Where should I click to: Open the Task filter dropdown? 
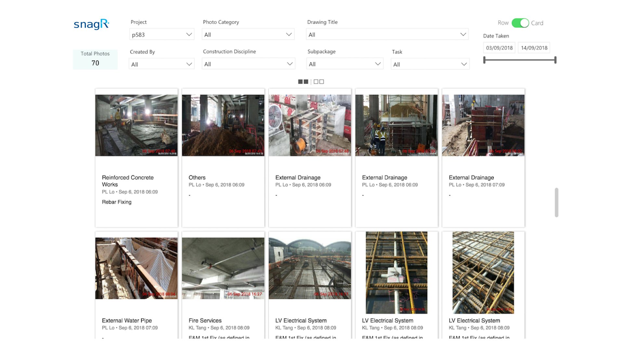[x=430, y=64]
